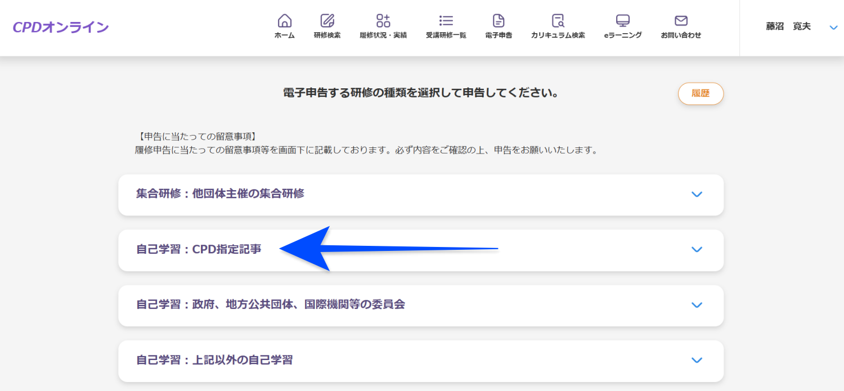
Task: Click the eラーニング monitor icon
Action: click(623, 21)
